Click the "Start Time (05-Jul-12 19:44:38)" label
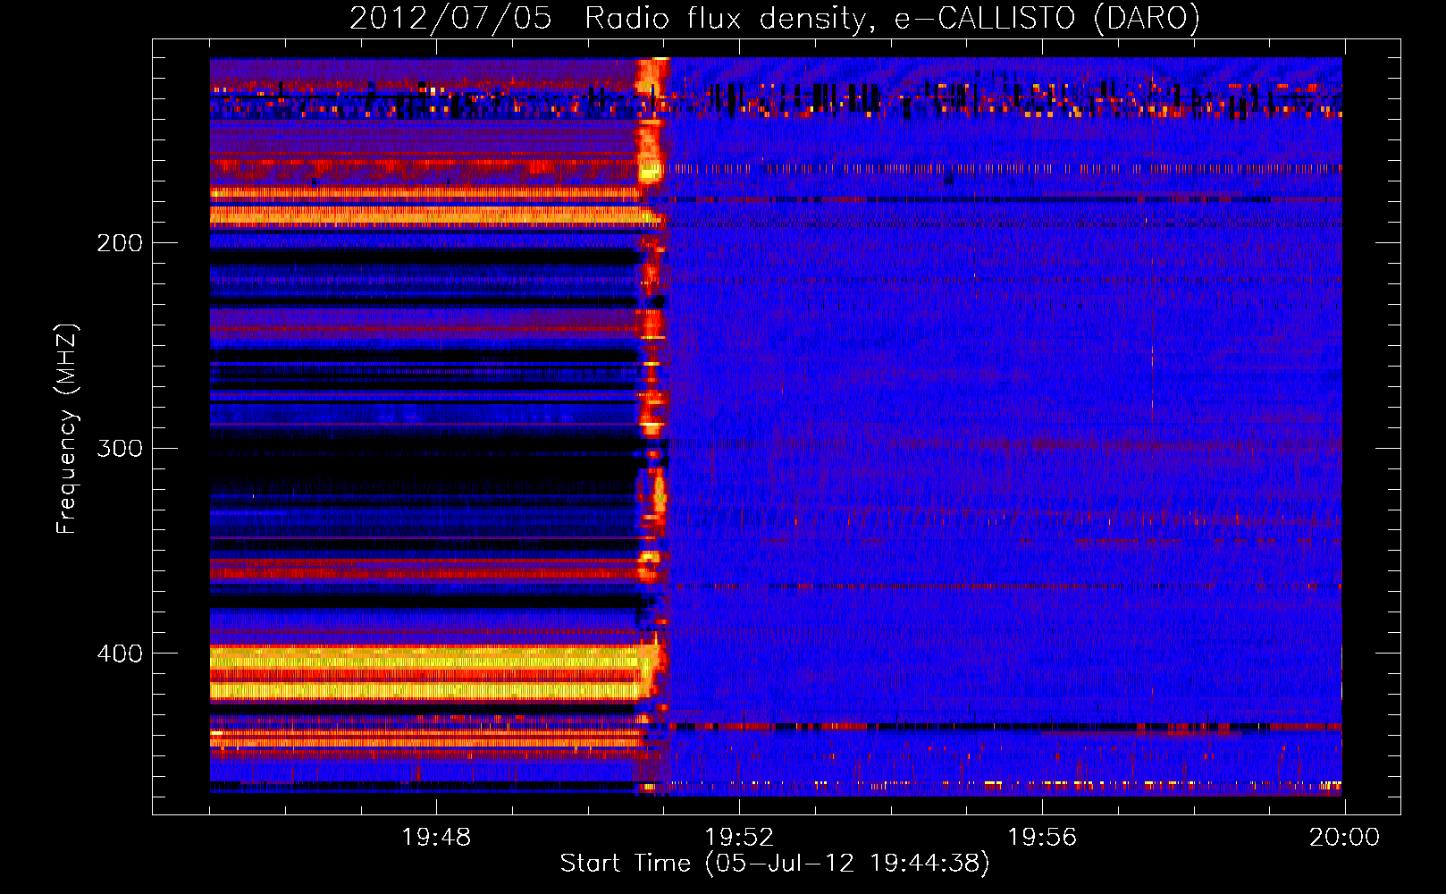The width and height of the screenshot is (1446, 894). (x=775, y=864)
